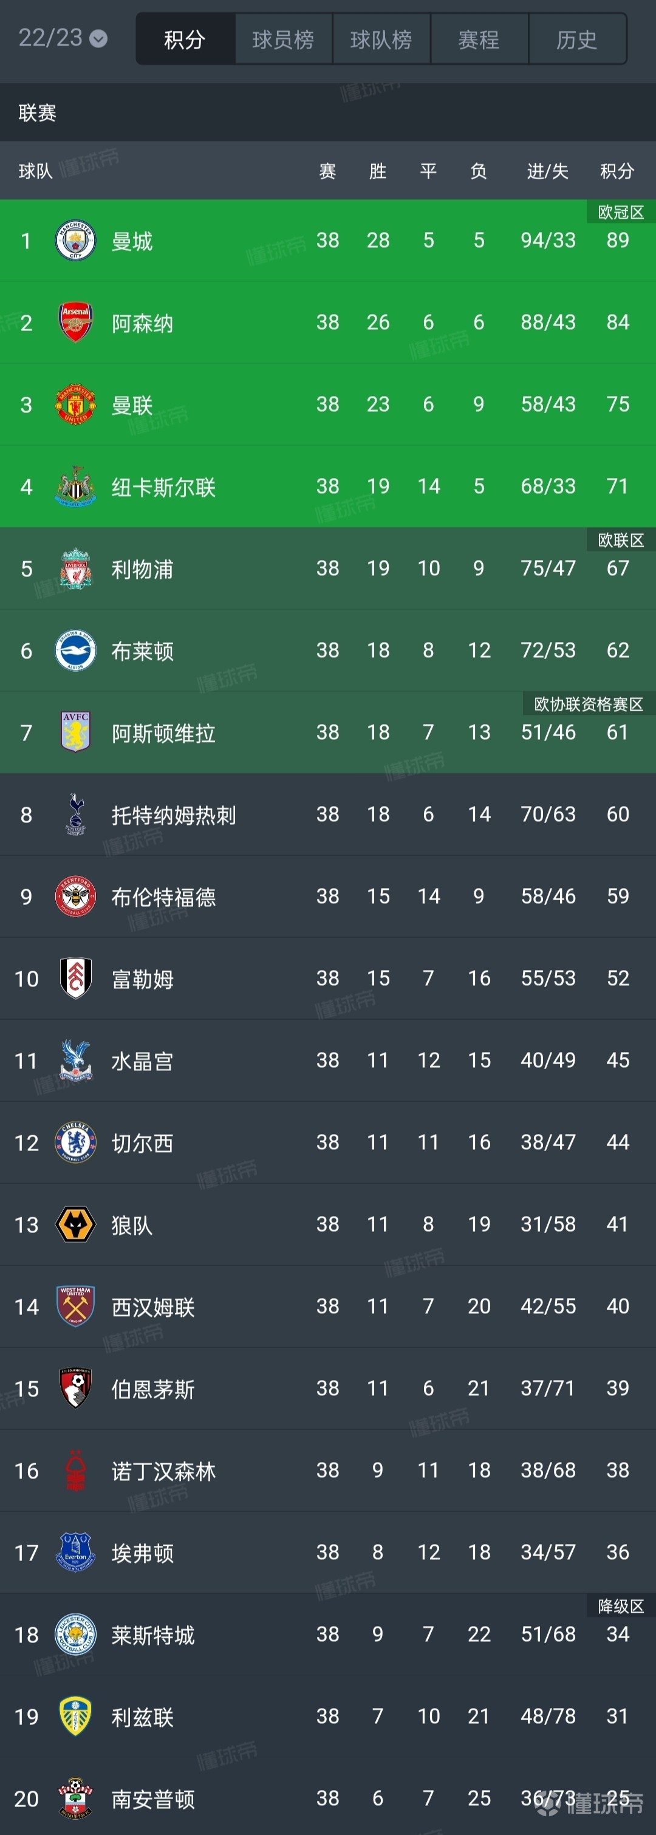Open the 22/23 season dropdown
Viewport: 656px width, 1835px height.
click(63, 38)
